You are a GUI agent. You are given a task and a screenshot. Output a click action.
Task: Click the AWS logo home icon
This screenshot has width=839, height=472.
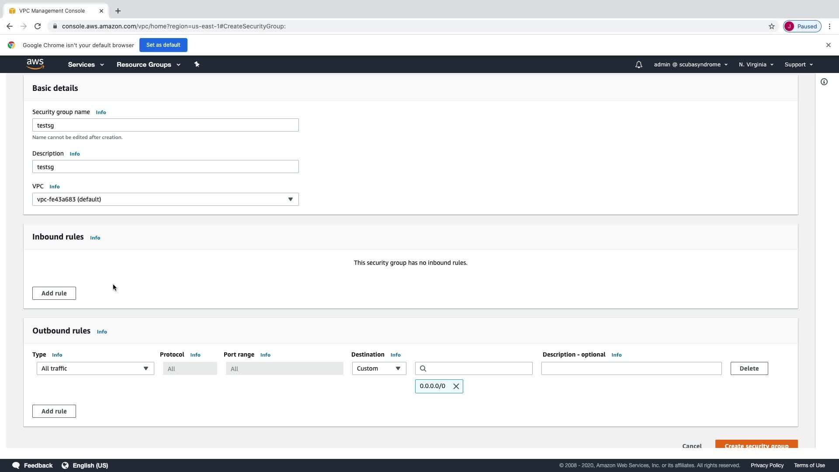(x=35, y=64)
